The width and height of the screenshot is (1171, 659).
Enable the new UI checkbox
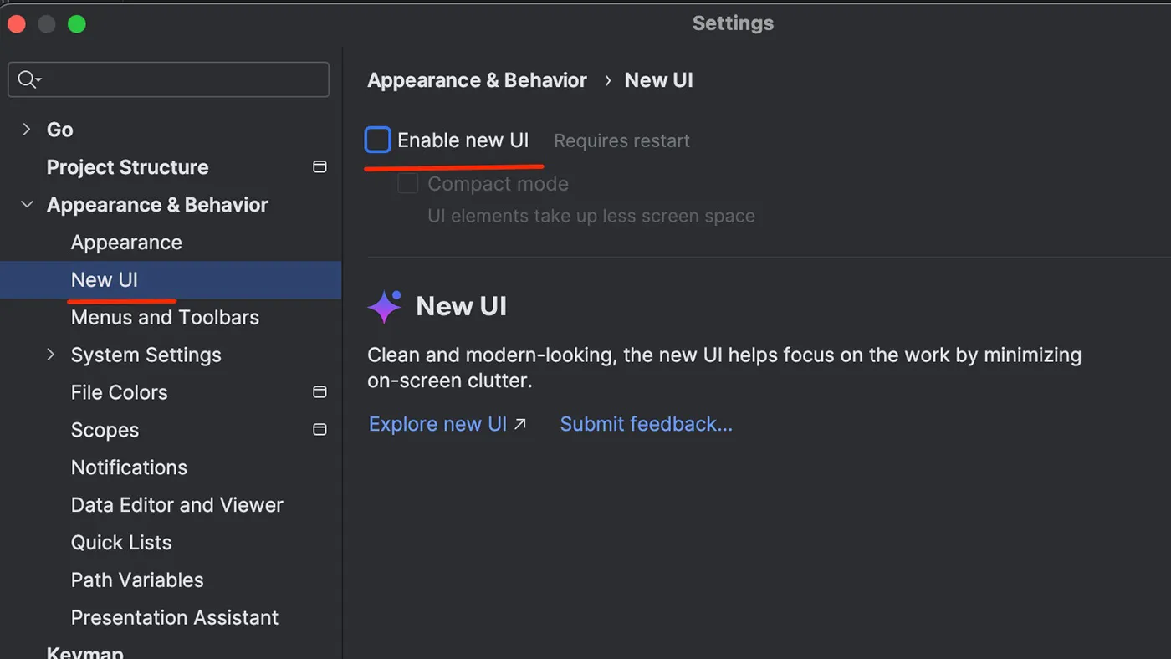(x=378, y=140)
